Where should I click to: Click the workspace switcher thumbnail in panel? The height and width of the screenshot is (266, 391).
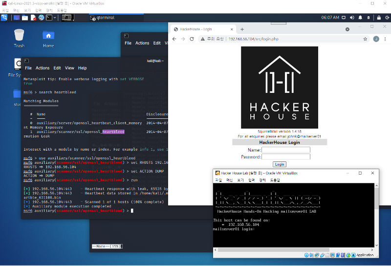[67, 18]
